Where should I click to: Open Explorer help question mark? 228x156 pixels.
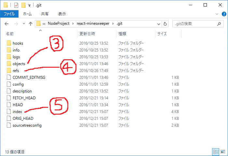[224, 14]
